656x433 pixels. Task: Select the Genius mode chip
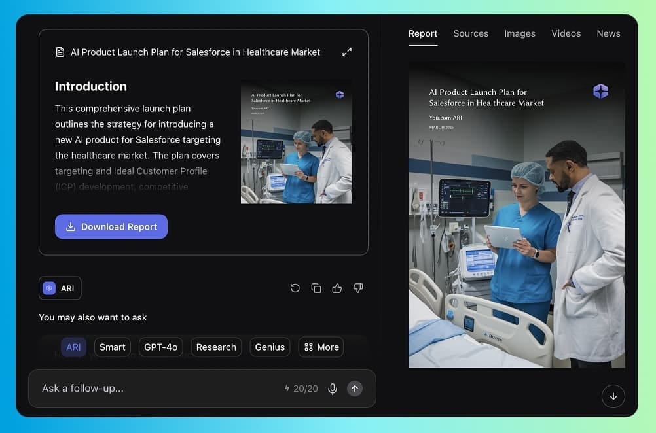pos(270,347)
